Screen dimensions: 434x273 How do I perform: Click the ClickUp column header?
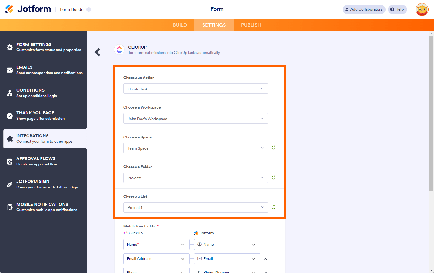(x=133, y=233)
